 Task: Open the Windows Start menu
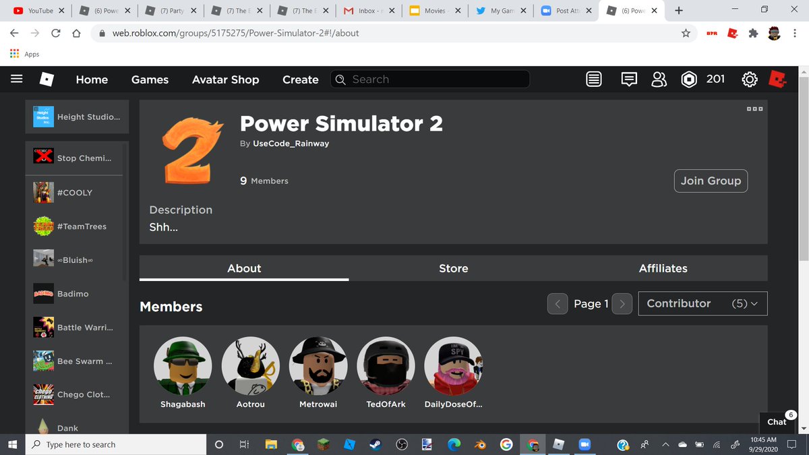[12, 444]
